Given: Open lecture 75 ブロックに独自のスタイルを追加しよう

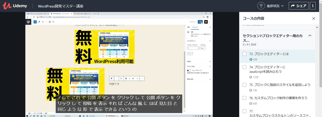Looking at the screenshot, I should coord(277,87).
